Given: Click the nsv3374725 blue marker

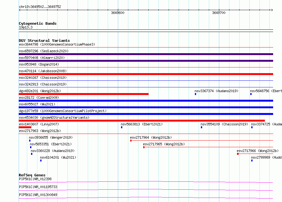Looking at the screenshot, I should (252, 127).
